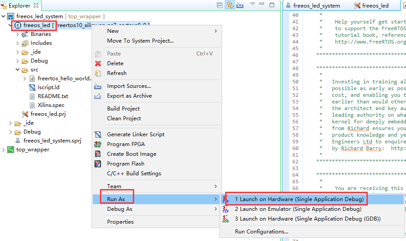Open freeos_led_system.sprj file

[52, 141]
